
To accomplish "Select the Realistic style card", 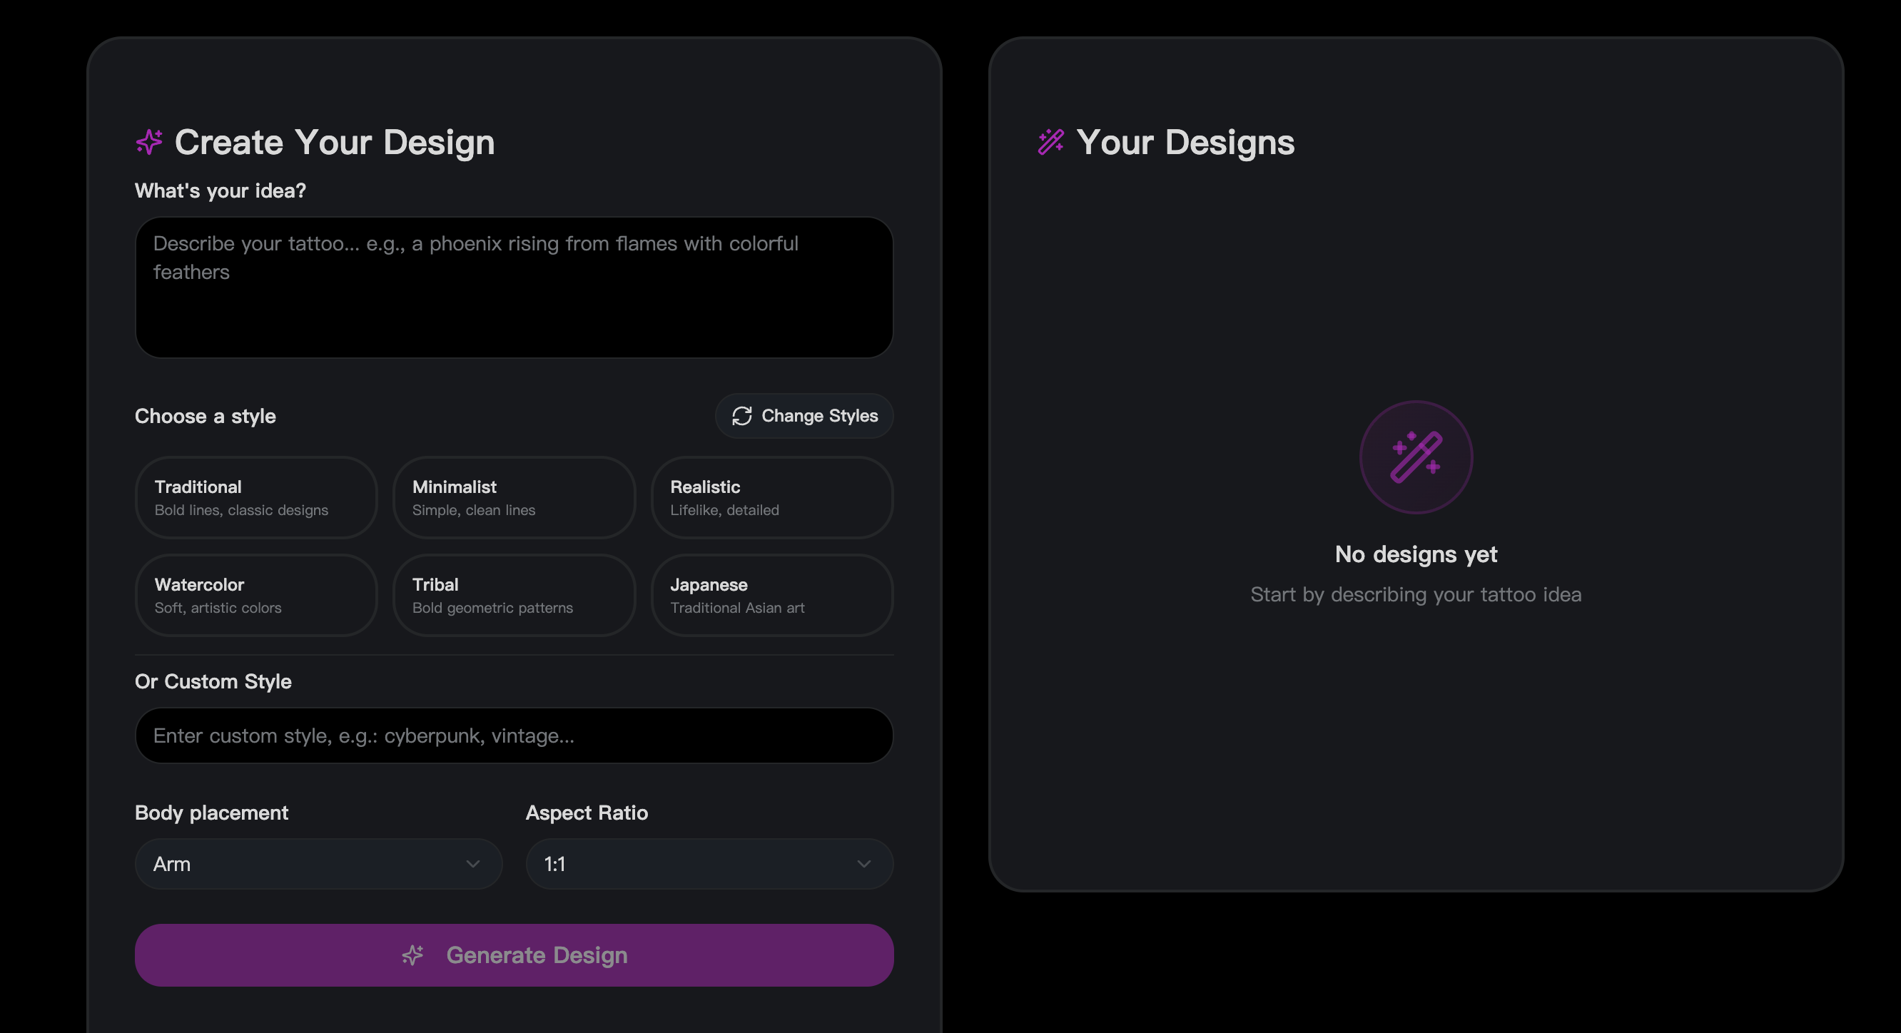I will tap(772, 497).
